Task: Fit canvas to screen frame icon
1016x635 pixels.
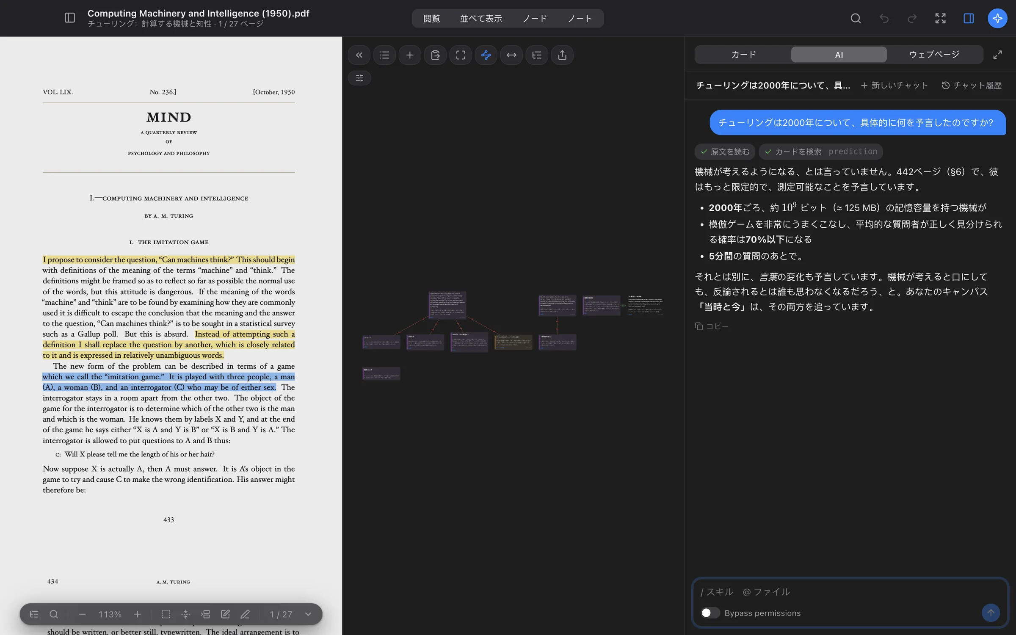Action: (461, 55)
